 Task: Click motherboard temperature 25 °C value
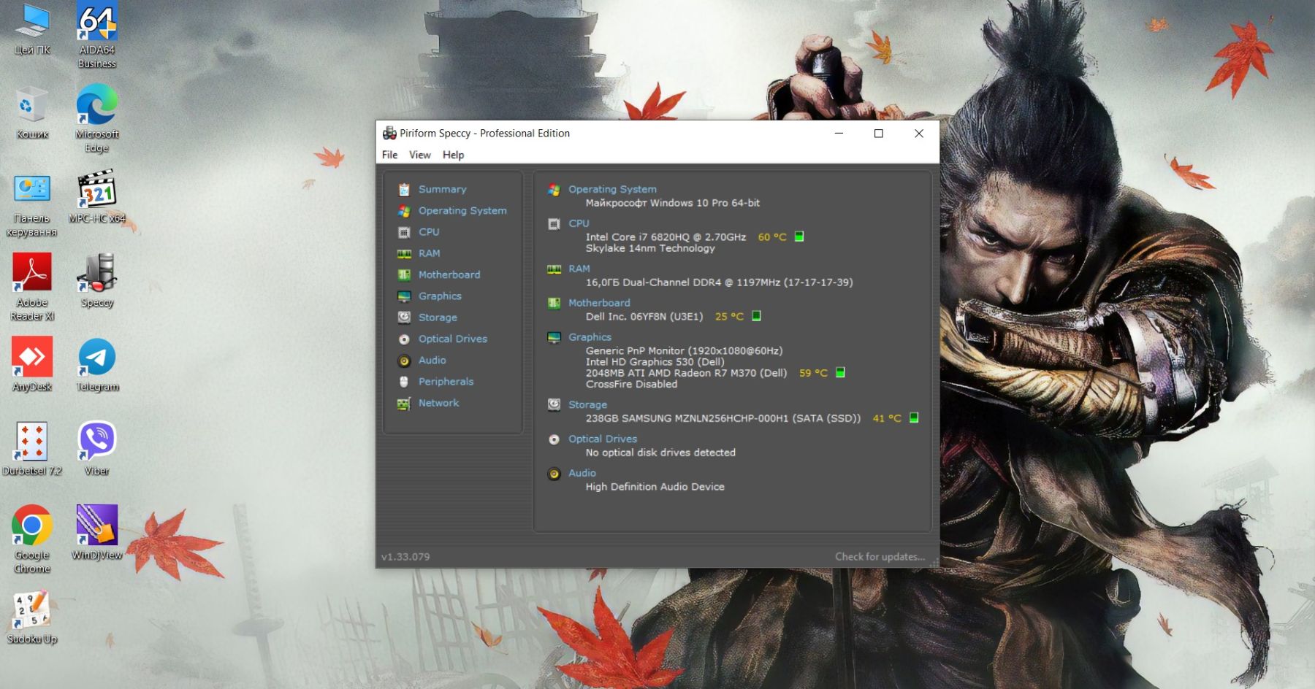(x=729, y=317)
